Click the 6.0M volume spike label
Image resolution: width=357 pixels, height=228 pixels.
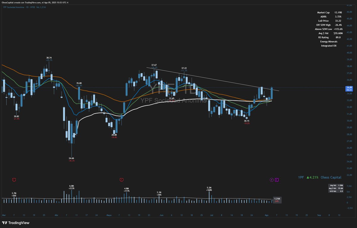tap(71, 186)
